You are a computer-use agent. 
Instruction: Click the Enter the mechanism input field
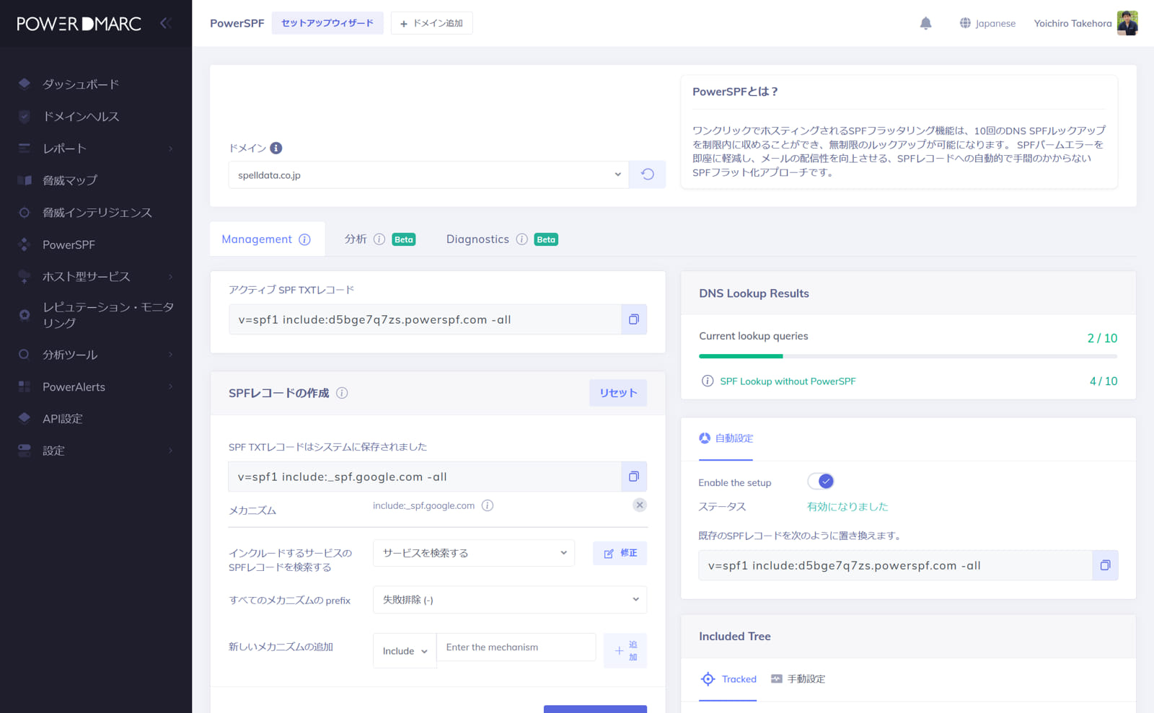coord(516,647)
